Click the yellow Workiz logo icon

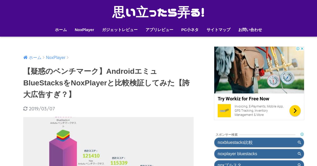click(x=224, y=111)
